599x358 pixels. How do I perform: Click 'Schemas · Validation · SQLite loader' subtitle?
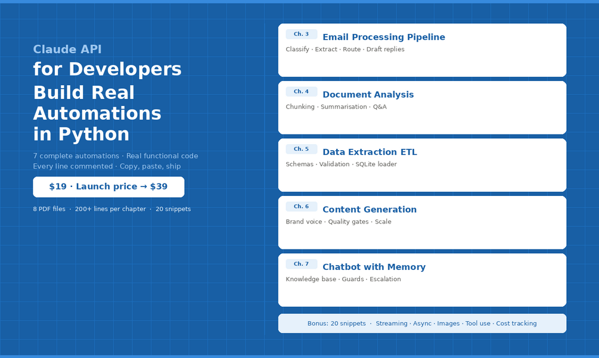tap(341, 164)
